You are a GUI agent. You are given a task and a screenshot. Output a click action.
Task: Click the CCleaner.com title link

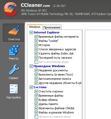(35, 5)
